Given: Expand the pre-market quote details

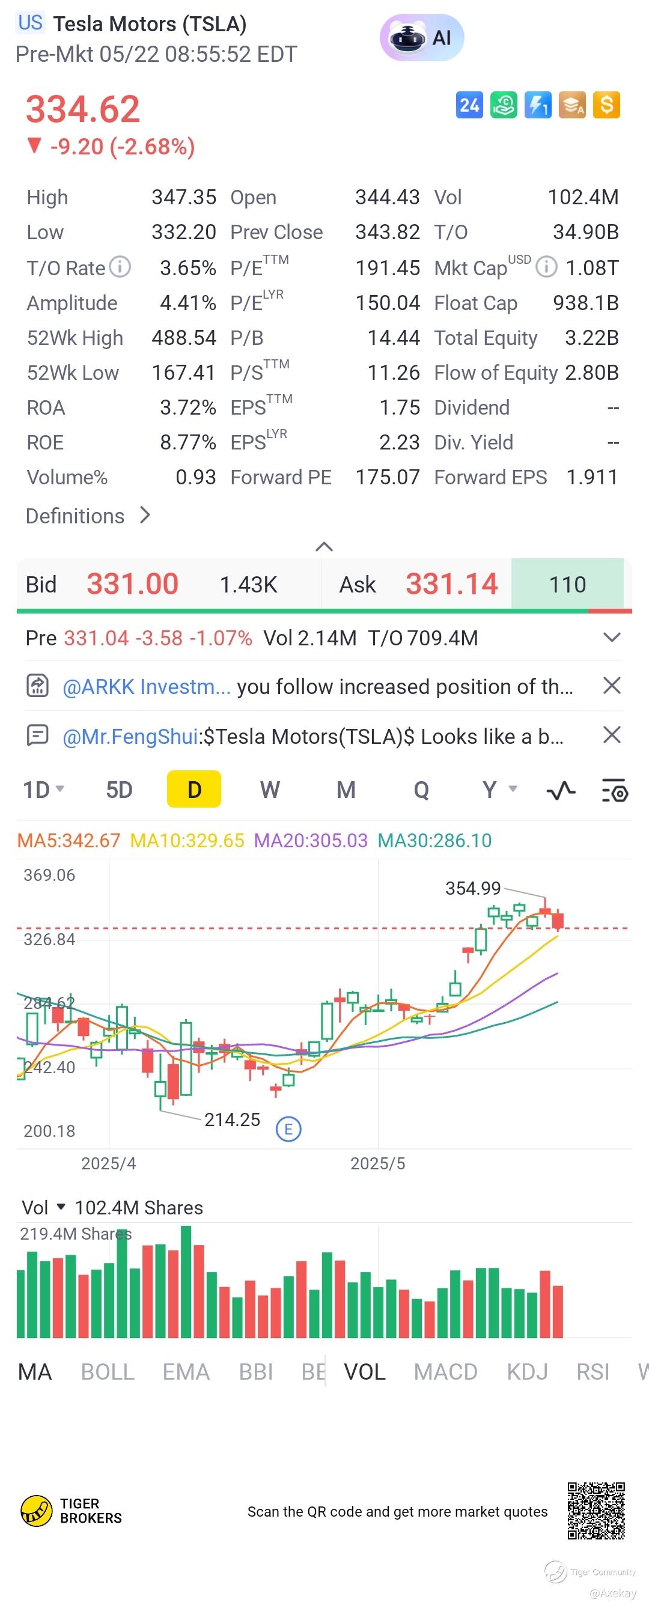Looking at the screenshot, I should 612,638.
